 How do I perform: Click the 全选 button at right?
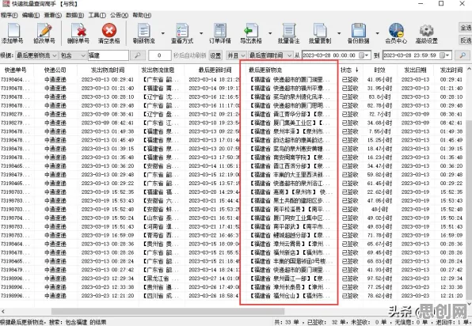tap(466, 28)
